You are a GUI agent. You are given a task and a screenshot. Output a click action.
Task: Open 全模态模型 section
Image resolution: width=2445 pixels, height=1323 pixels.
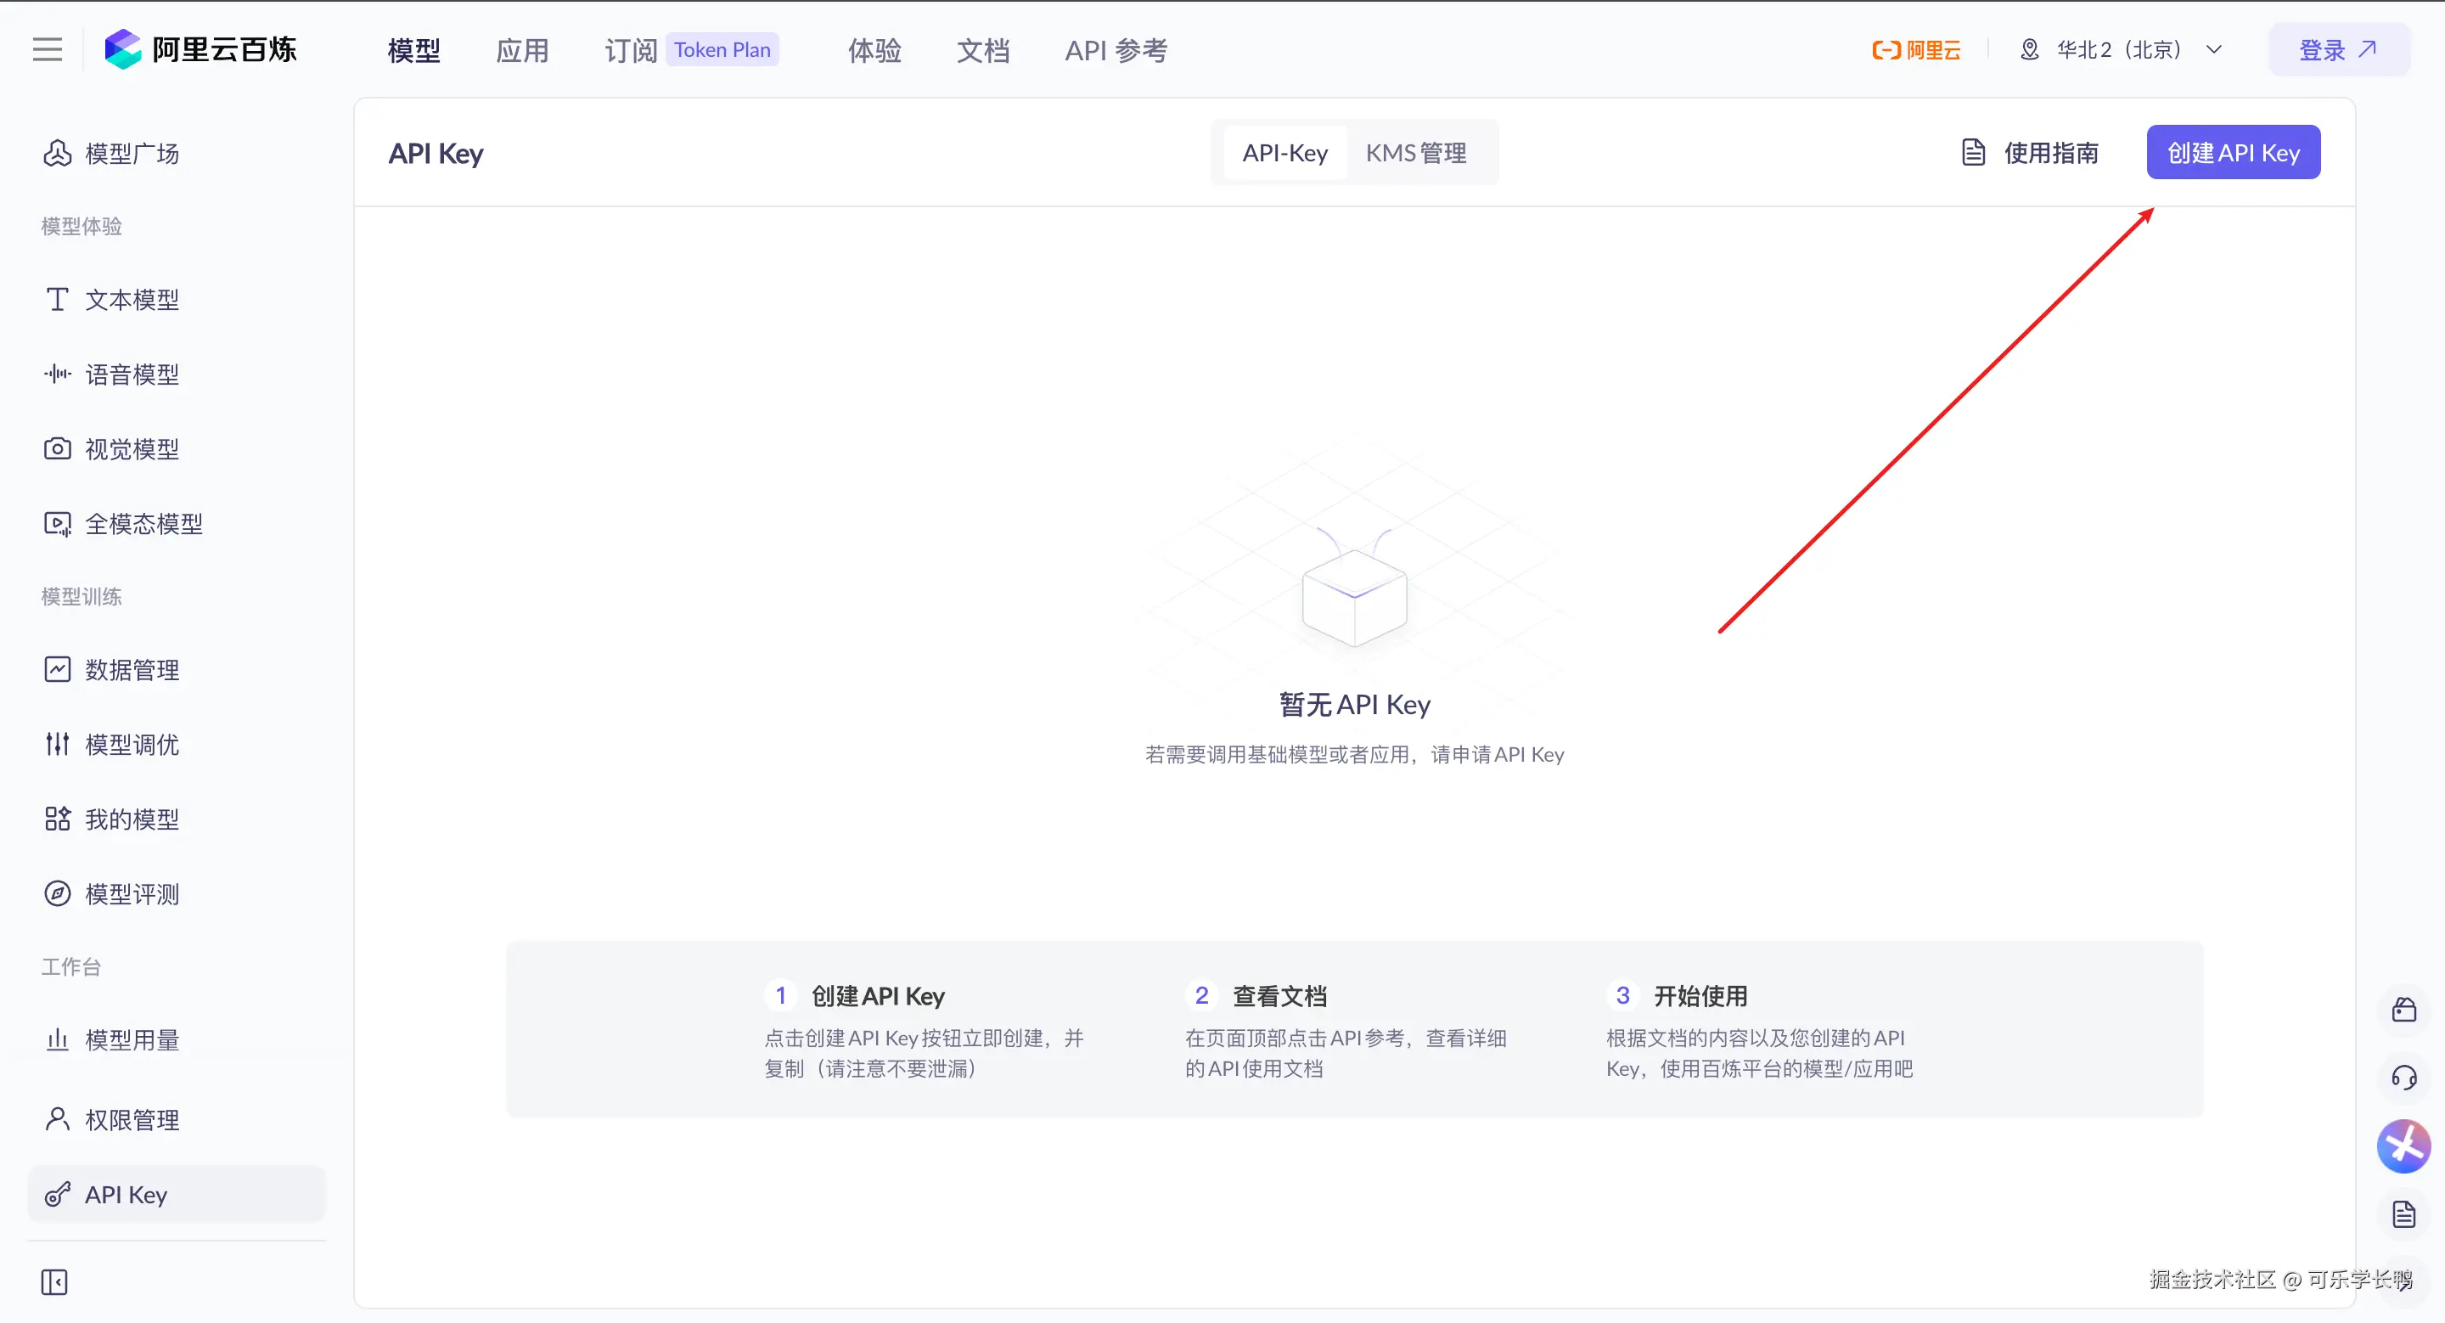(x=144, y=523)
